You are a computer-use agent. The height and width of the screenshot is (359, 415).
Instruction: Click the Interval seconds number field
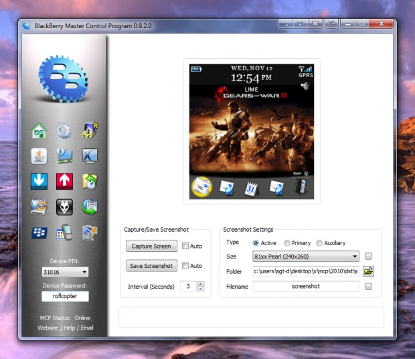point(188,286)
